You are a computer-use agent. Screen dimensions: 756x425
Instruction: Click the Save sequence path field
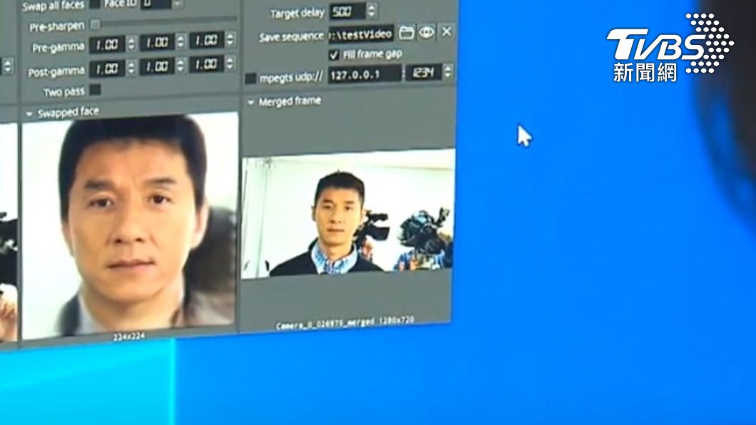(x=361, y=34)
